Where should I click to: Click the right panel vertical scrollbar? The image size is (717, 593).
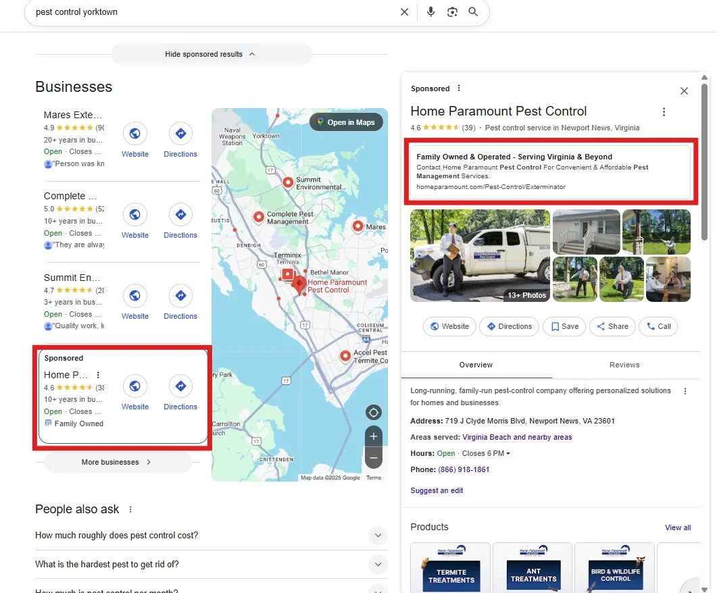click(x=705, y=162)
